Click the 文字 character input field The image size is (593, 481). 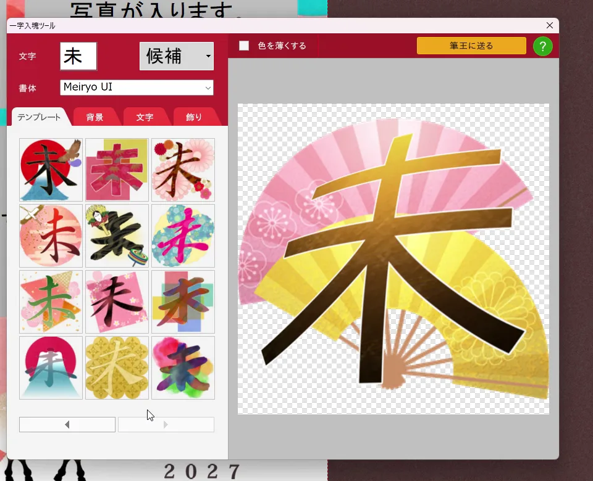[78, 56]
